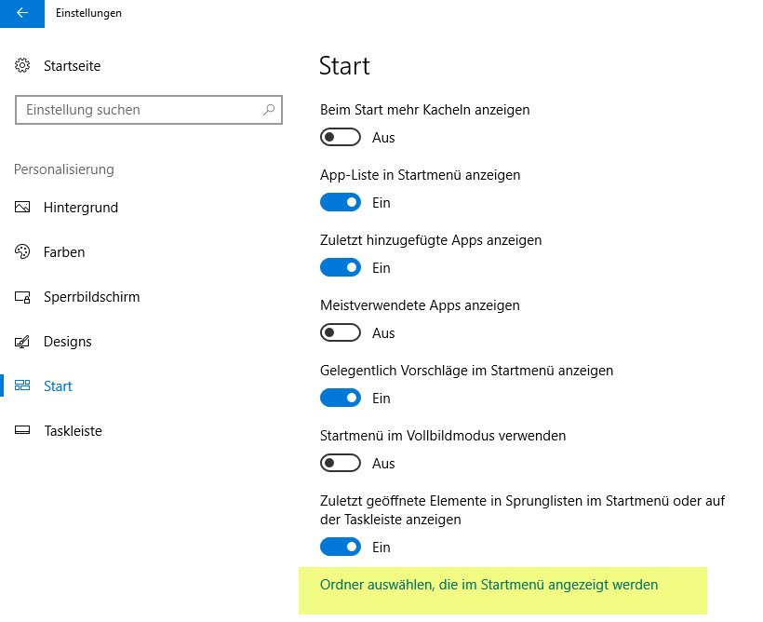Enable 'Beim Start mehr Kacheln anzeigen' toggle
The height and width of the screenshot is (622, 763).
[341, 138]
